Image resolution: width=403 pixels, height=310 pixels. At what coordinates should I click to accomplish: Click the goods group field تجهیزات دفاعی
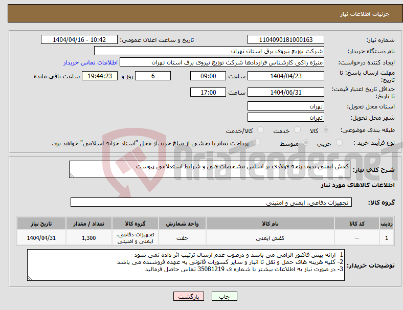click(x=211, y=202)
